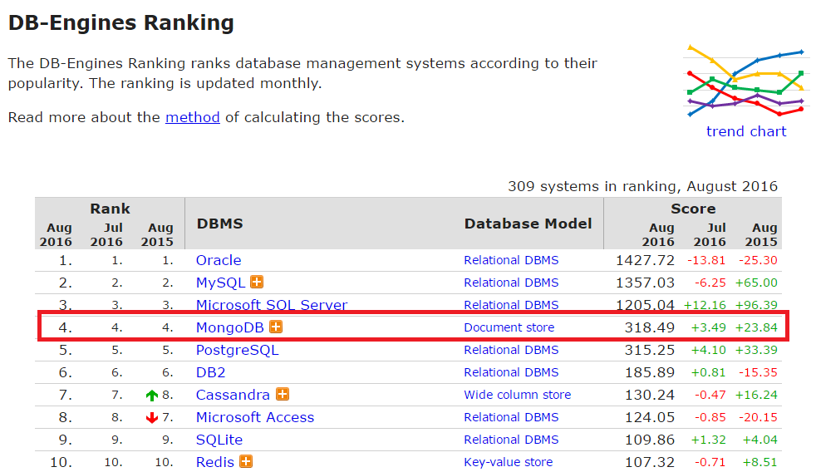Click the MySQL score 1357.03
This screenshot has height=472, width=816.
point(645,283)
